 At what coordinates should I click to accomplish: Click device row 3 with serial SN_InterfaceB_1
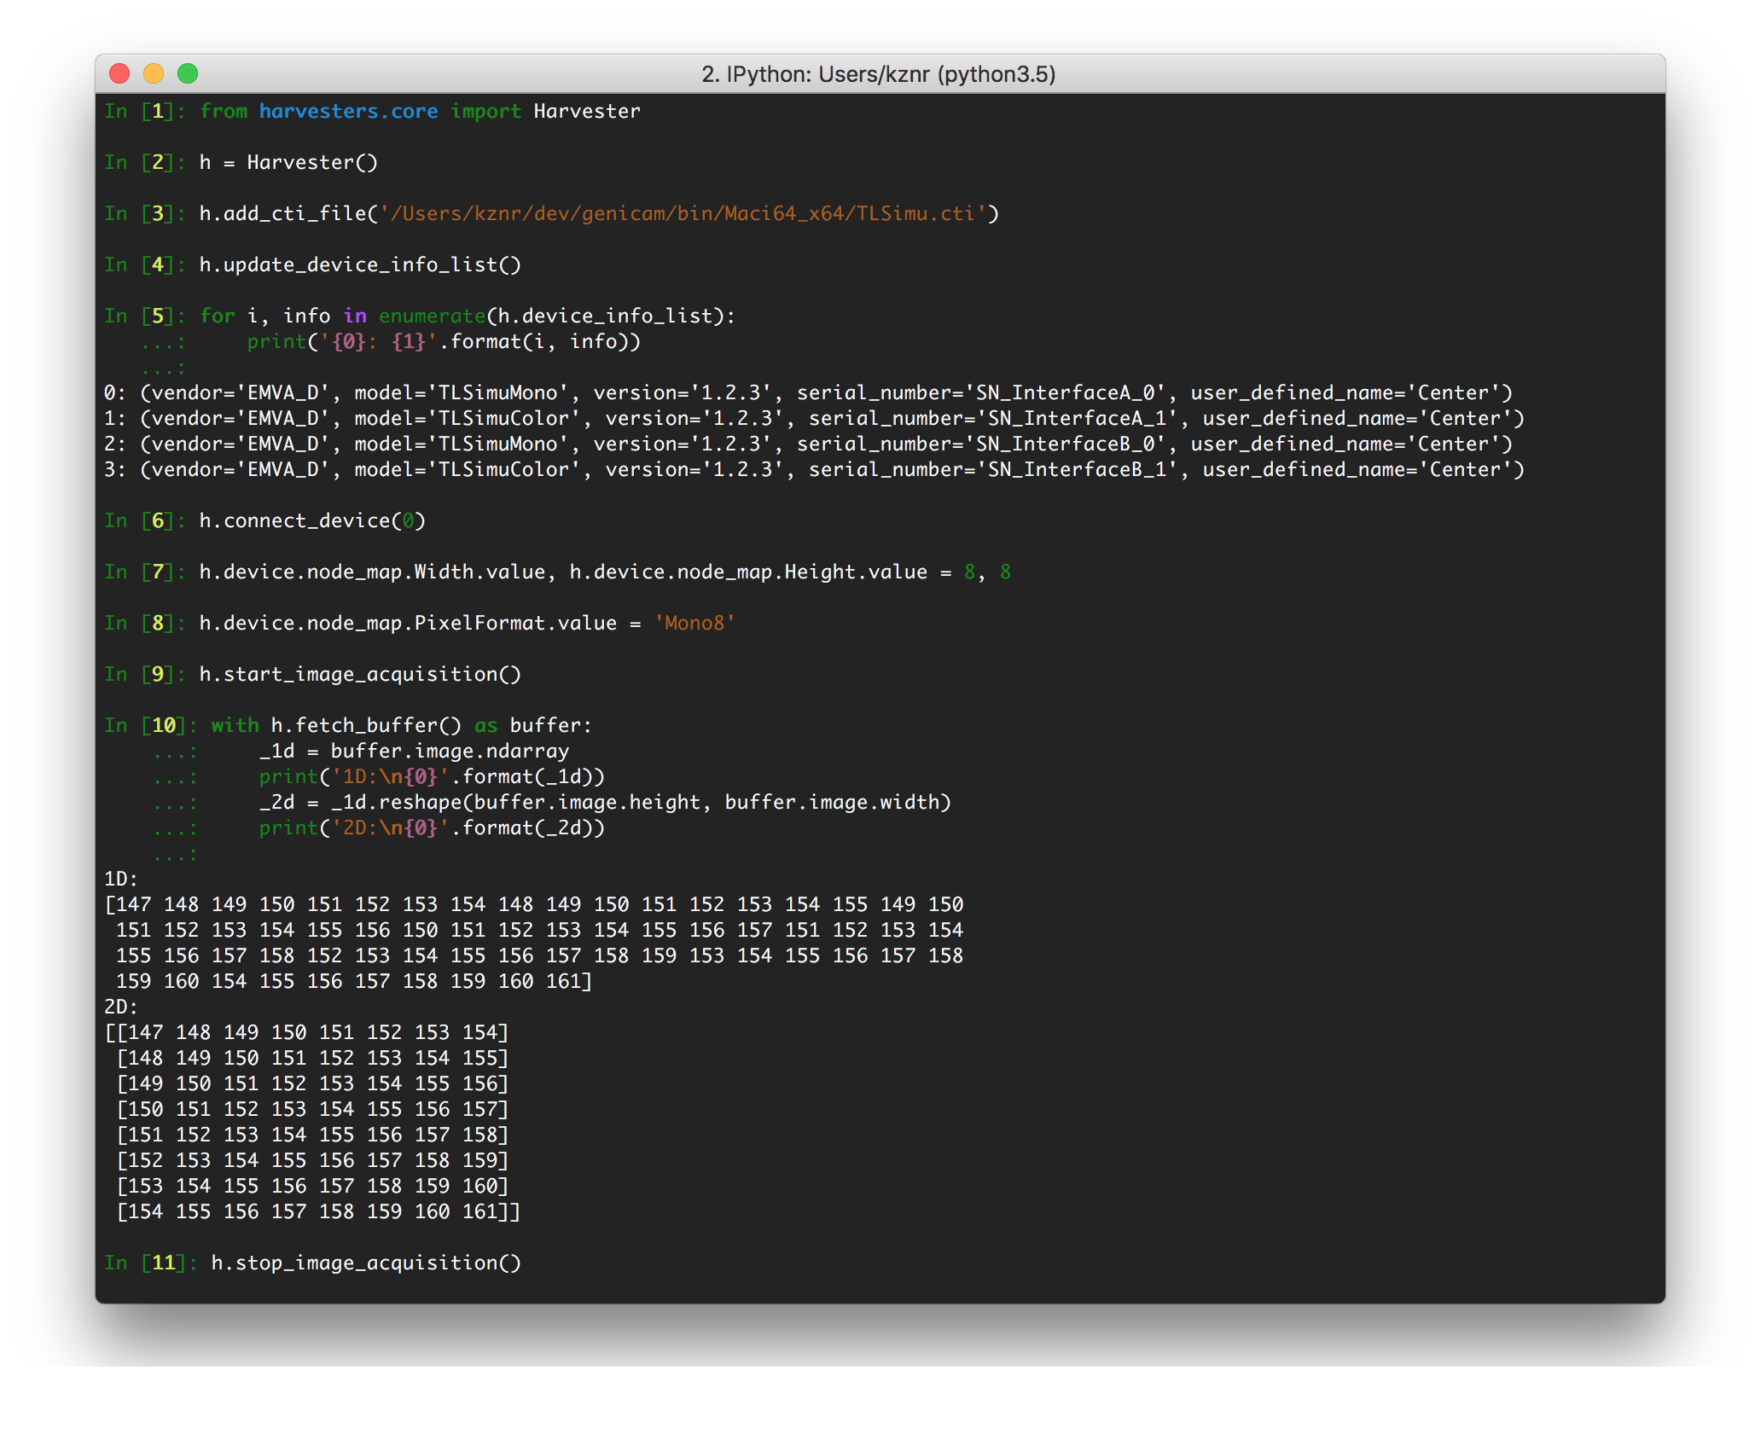(814, 470)
